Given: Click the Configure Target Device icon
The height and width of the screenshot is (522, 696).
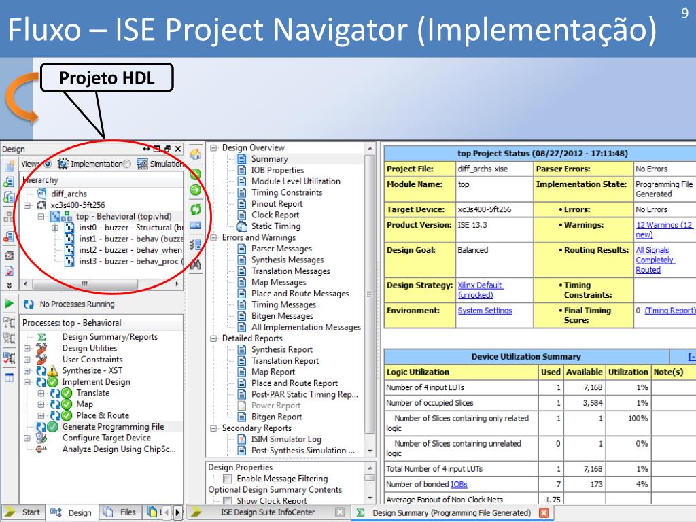Looking at the screenshot, I should (41, 438).
